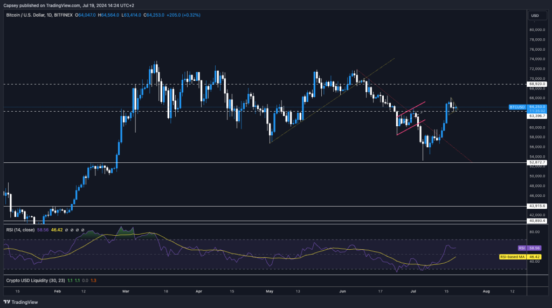Viewport: 552px width, 308px height.
Task: Click the 63,396.7 price level label
Action: 538,115
